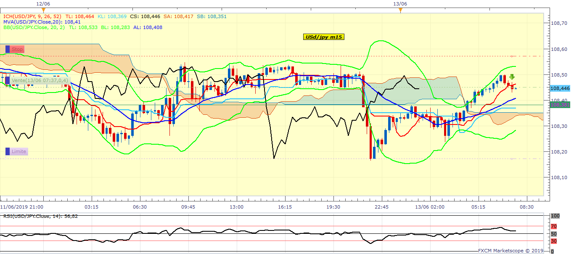Image resolution: width=574 pixels, height=254 pixels.
Task: Click the green sell-entry arrow marker
Action: 512,77
